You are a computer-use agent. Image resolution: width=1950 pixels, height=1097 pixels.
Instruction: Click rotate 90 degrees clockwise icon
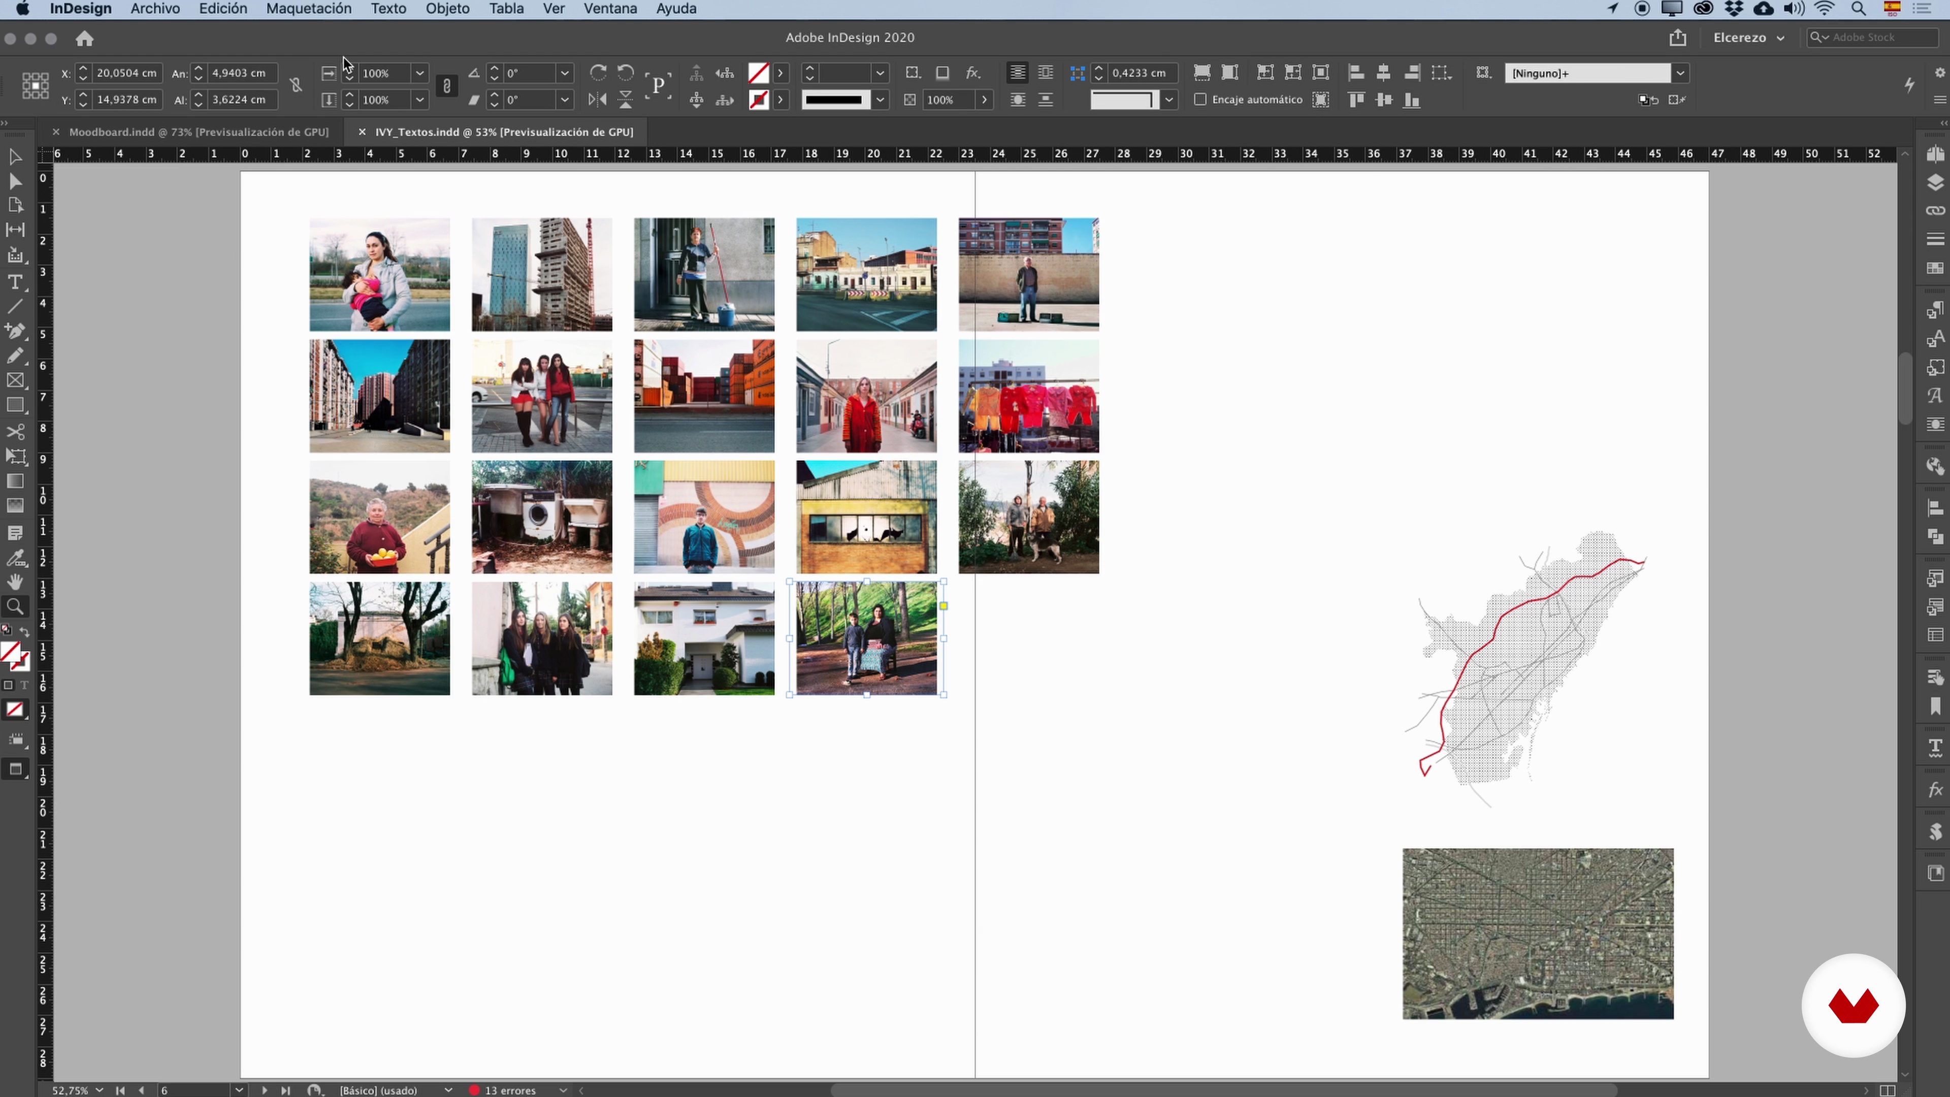(598, 73)
